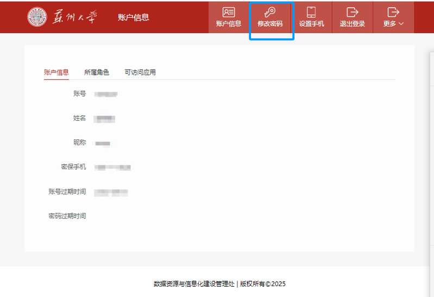The width and height of the screenshot is (434, 297).
Task: Open account info via ID card icon
Action: pyautogui.click(x=229, y=13)
